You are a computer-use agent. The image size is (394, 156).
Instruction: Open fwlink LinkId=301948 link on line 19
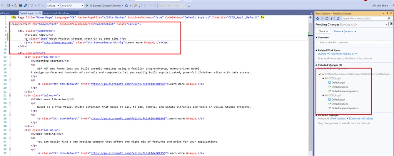coord(128,84)
